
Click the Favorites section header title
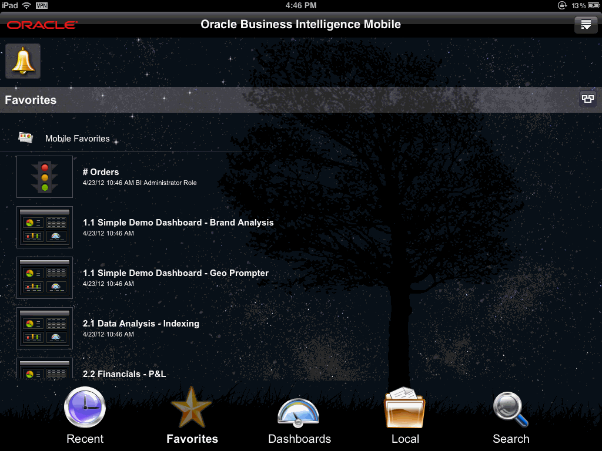click(31, 100)
